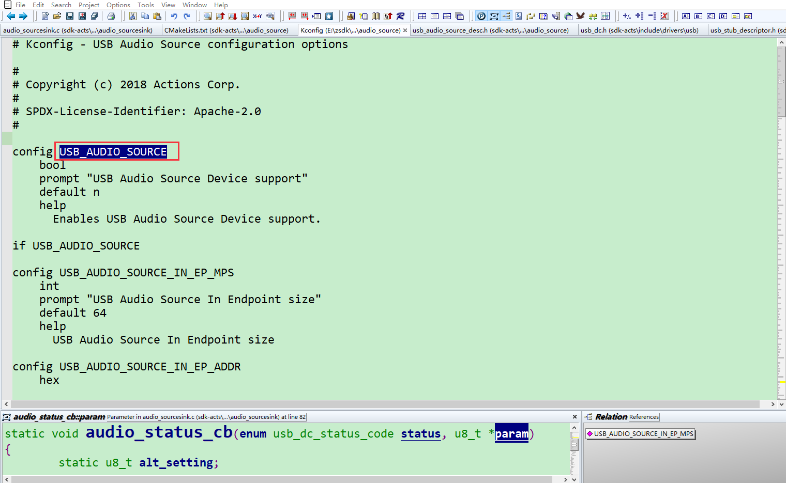Image resolution: width=786 pixels, height=483 pixels.
Task: Paste from clipboard using the paste icon
Action: coord(157,16)
